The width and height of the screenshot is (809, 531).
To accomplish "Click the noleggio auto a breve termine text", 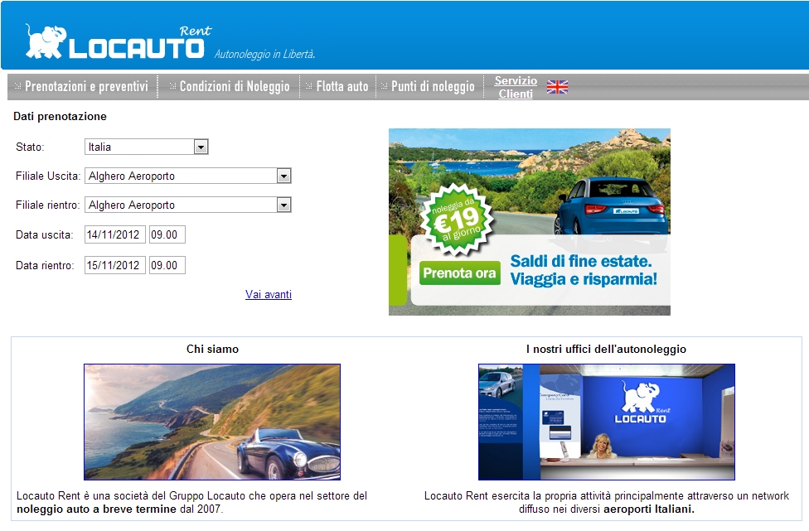I will 96,509.
